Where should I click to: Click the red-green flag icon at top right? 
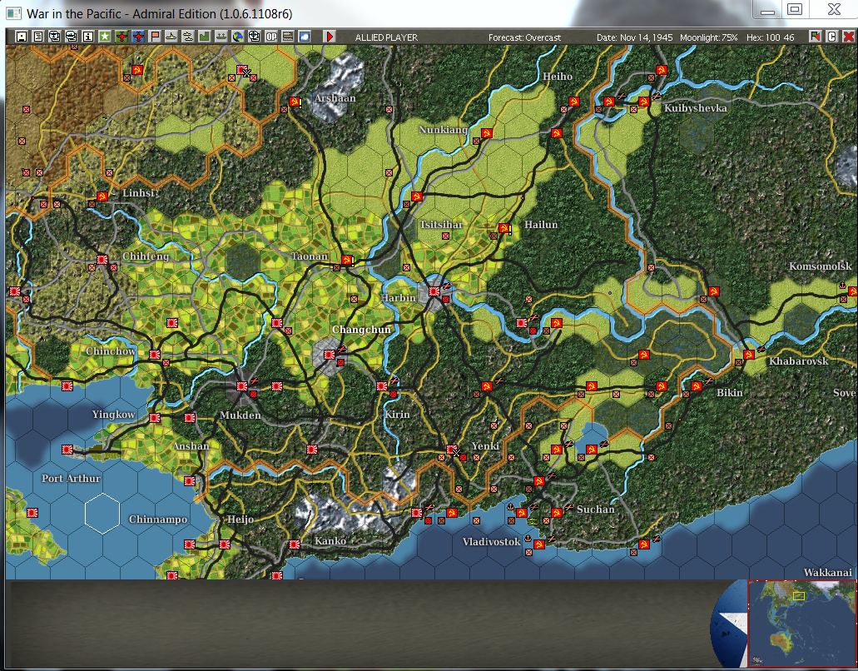click(816, 37)
